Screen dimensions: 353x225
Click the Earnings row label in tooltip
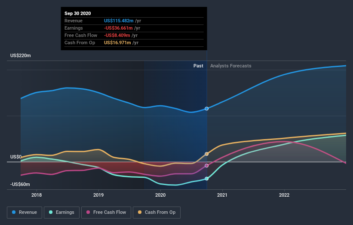[x=74, y=28]
